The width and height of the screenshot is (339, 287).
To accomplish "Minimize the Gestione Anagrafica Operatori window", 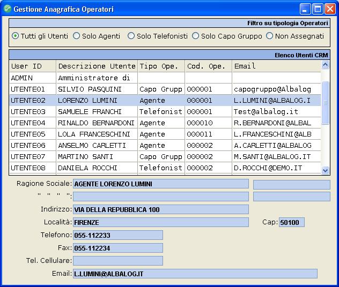I will tap(305, 9).
